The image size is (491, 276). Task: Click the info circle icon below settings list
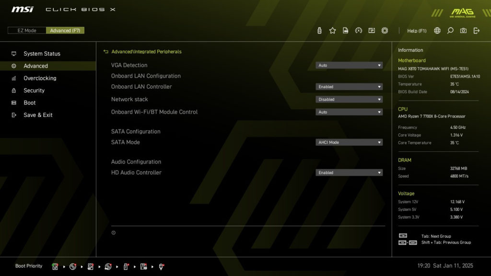[x=113, y=232]
